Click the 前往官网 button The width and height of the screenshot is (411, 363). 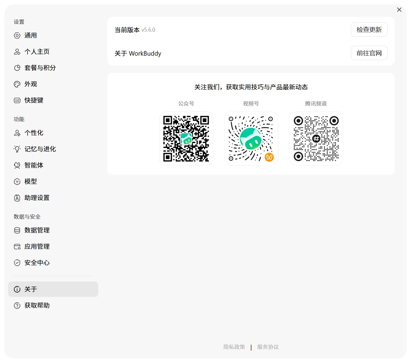point(369,53)
